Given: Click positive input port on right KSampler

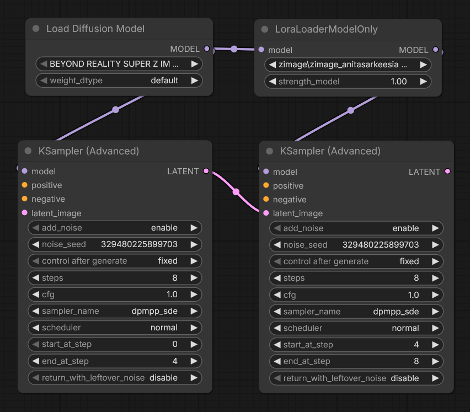Looking at the screenshot, I should [266, 185].
